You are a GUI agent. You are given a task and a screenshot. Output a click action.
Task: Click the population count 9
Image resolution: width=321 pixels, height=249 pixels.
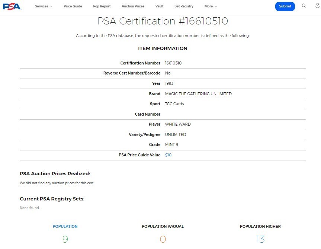click(x=65, y=239)
